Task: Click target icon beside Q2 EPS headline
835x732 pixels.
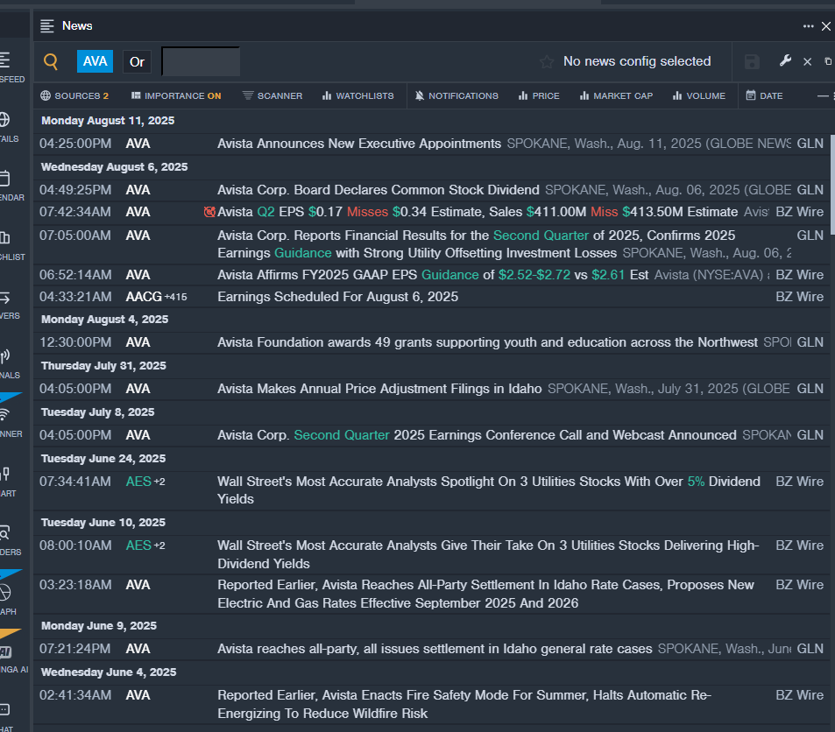Action: tap(209, 212)
